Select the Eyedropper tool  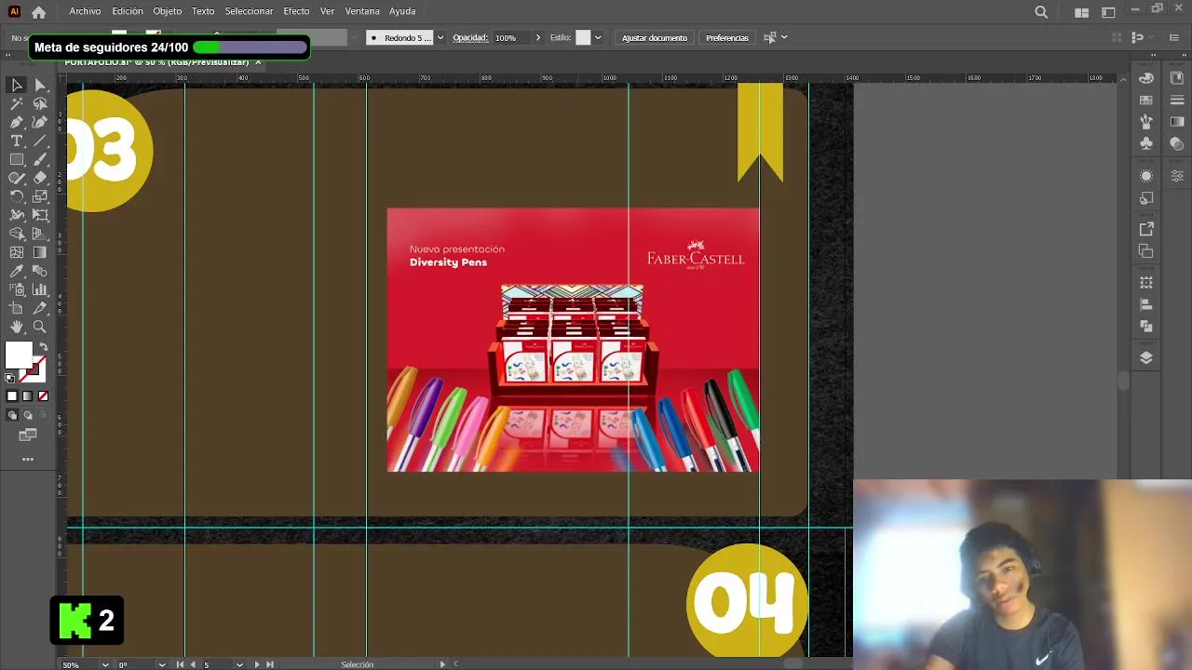pyautogui.click(x=17, y=271)
